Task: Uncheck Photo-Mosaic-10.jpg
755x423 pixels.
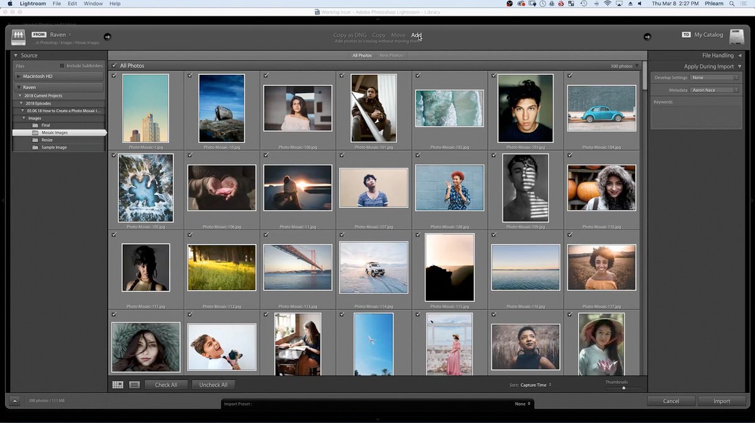Action: click(190, 76)
